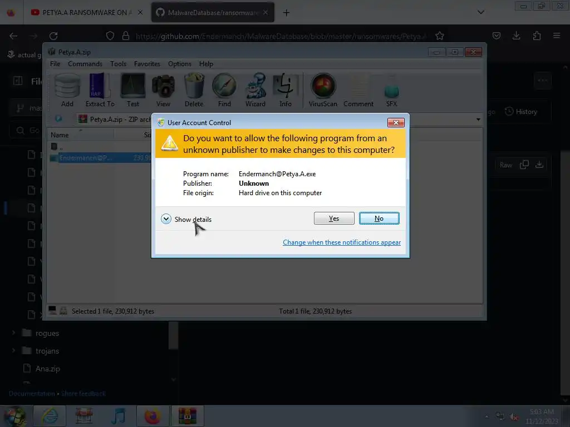This screenshot has width=570, height=427.
Task: Open the WinRAR Options menu
Action: point(180,64)
